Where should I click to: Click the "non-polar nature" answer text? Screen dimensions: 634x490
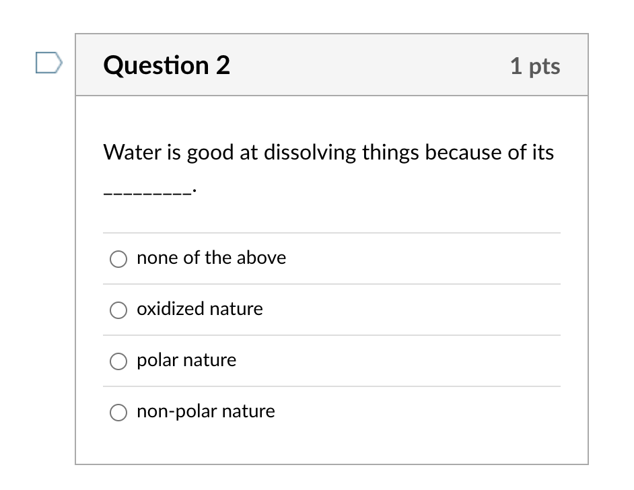coord(206,411)
